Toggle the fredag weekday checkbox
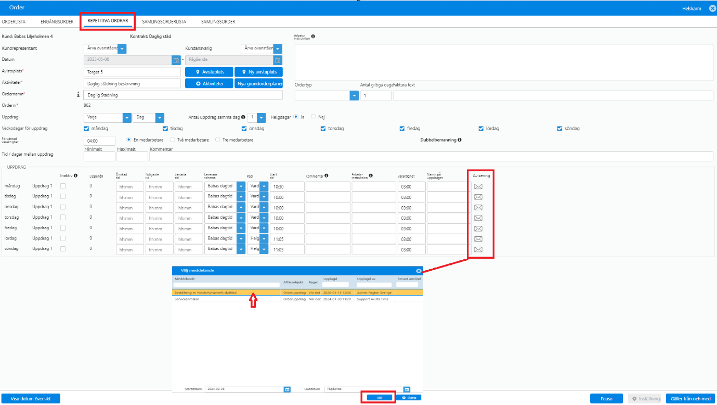The width and height of the screenshot is (717, 405). (x=402, y=128)
